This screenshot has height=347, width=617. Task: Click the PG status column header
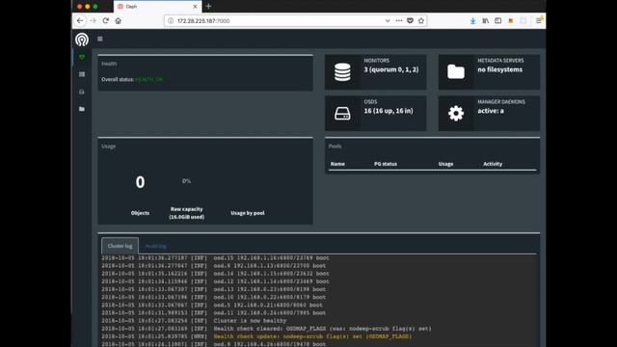point(386,164)
